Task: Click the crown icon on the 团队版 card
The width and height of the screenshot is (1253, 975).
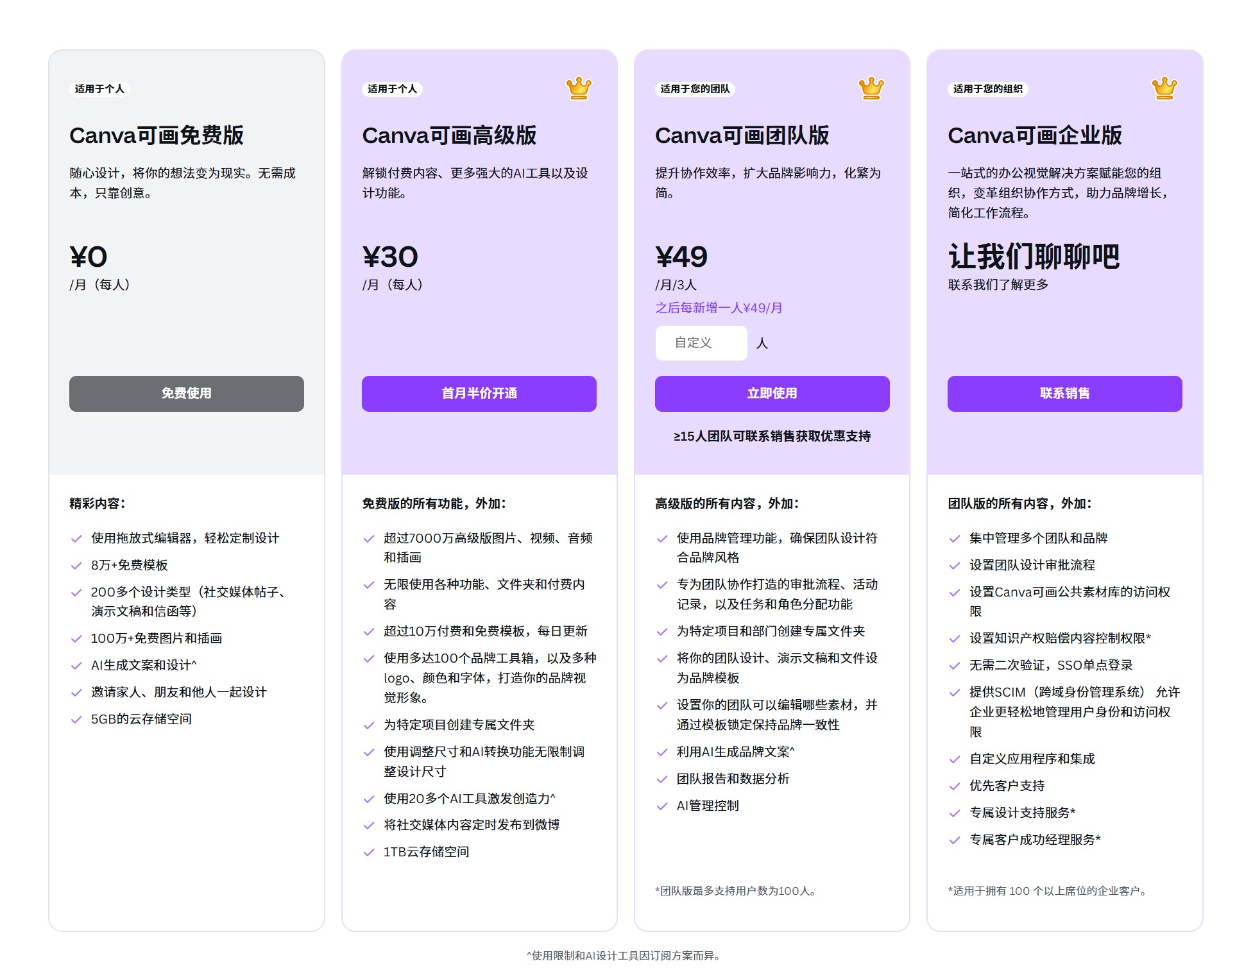Action: [871, 89]
